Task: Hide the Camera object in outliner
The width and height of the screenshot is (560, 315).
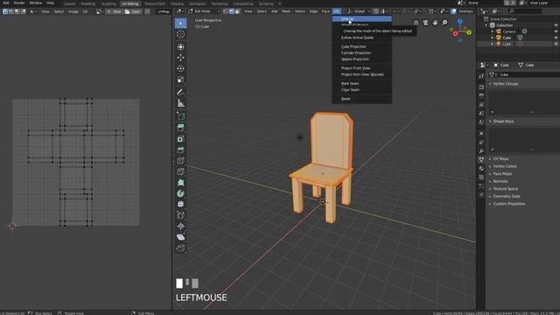Action: [x=556, y=31]
